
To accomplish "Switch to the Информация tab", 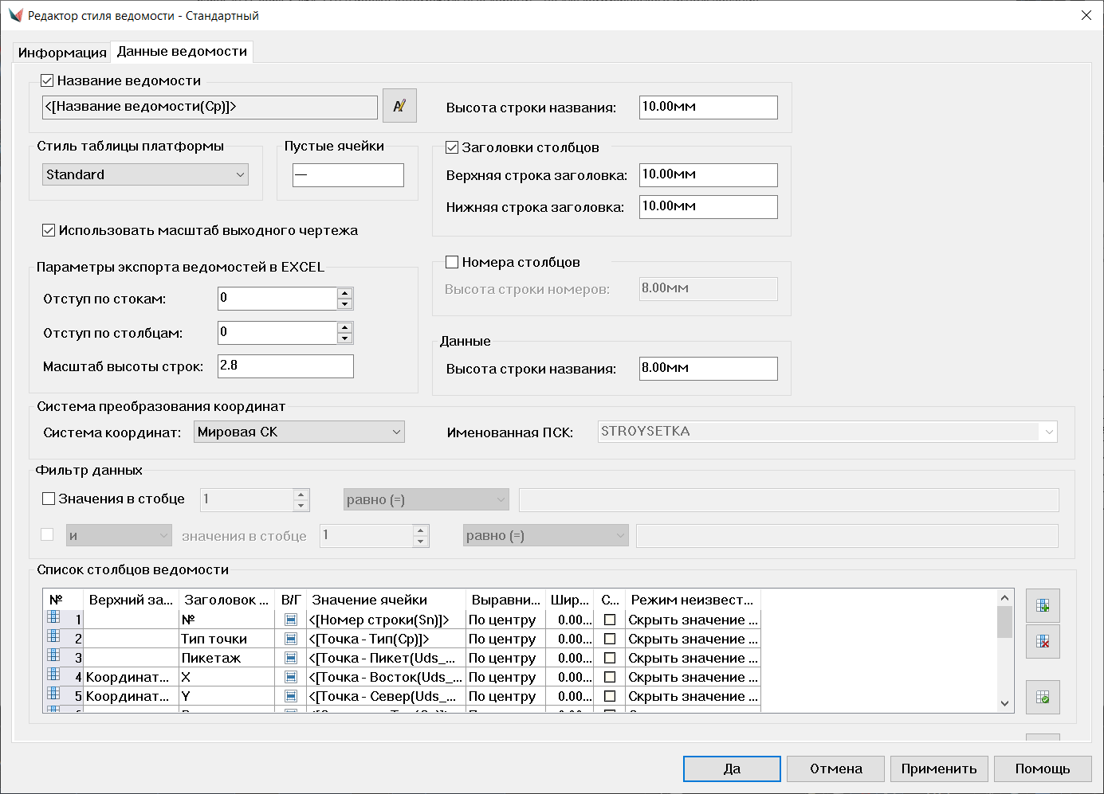I will pyautogui.click(x=62, y=53).
